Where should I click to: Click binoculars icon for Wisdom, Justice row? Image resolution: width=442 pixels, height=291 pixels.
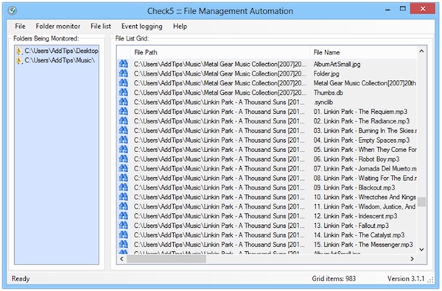pyautogui.click(x=123, y=206)
